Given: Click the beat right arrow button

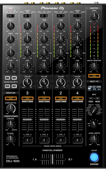Looking at the screenshot, I should [98, 98].
